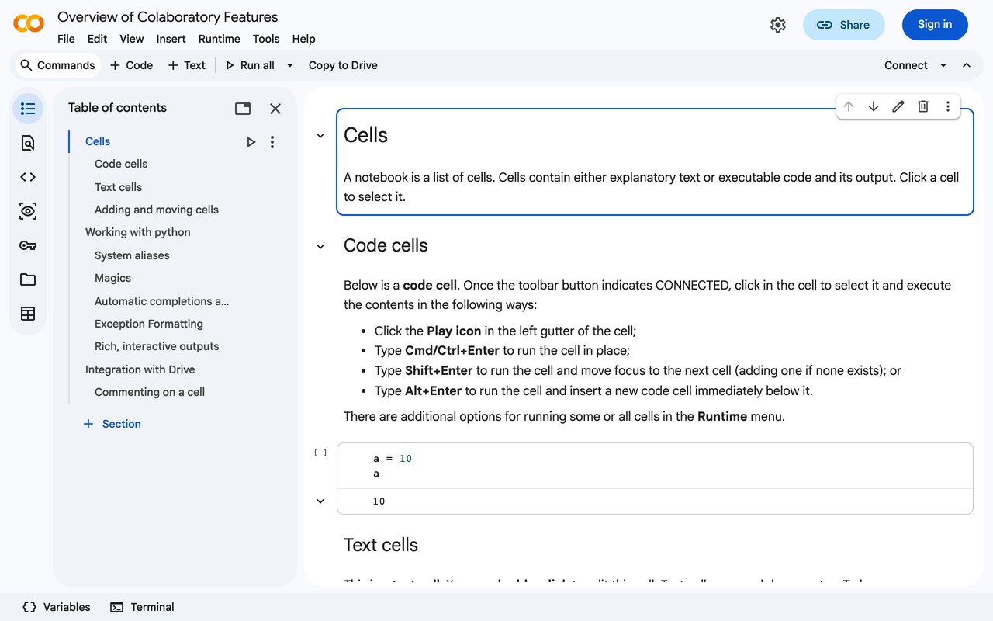Click the Share button
993x621 pixels.
843,25
